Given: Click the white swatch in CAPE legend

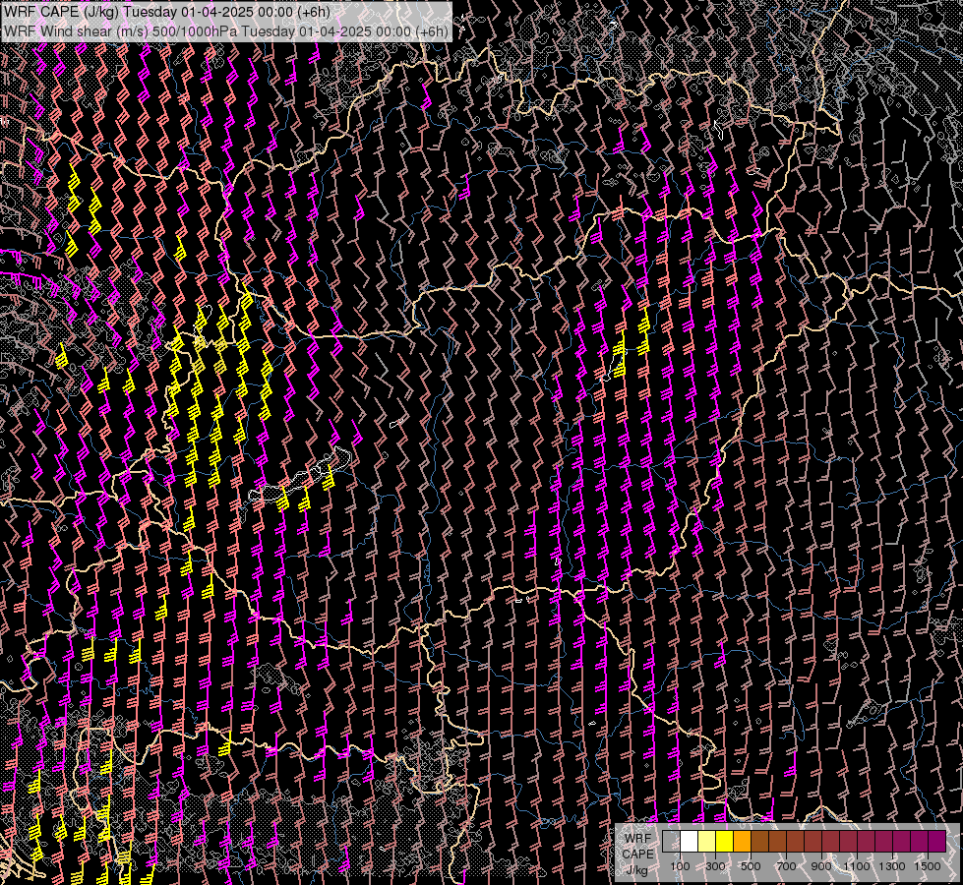Looking at the screenshot, I should (690, 841).
